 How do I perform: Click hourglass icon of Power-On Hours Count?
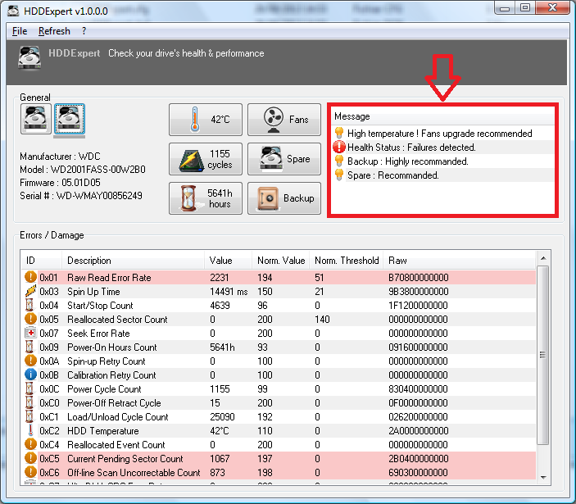(29, 347)
